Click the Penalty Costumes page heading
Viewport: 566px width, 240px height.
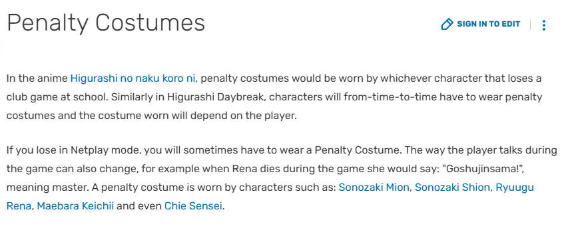click(x=106, y=23)
